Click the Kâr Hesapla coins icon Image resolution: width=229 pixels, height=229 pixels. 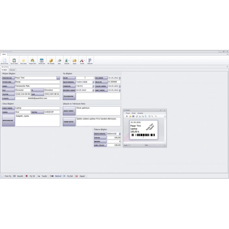pyautogui.click(x=50, y=61)
